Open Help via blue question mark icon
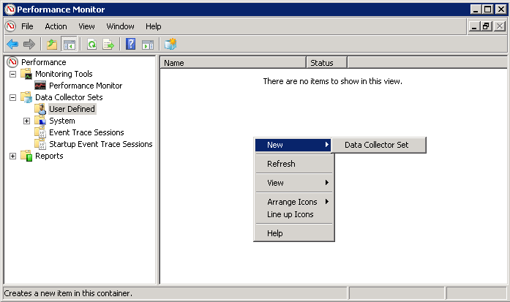Viewport: 510px width, 302px height. pyautogui.click(x=131, y=44)
